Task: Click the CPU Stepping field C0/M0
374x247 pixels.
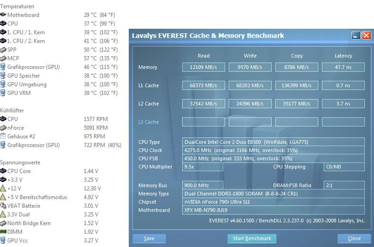Action: click(344, 167)
